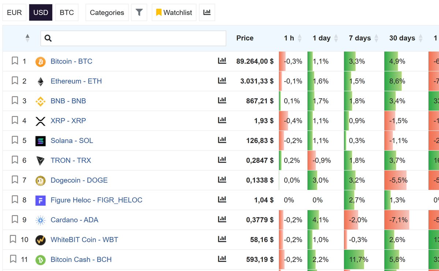Open the chart icon beside Ethereum
Screen dimensions: 439x271
click(222, 81)
